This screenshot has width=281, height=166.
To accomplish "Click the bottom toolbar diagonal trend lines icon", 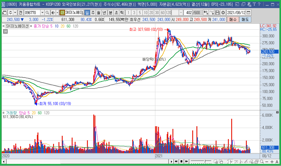I will pos(247,162).
